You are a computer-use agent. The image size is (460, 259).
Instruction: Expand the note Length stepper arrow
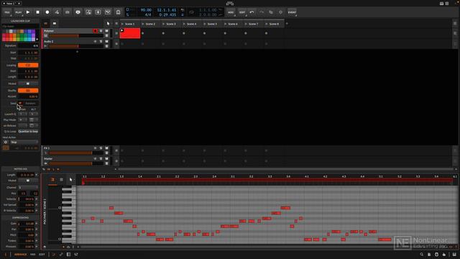point(37,175)
